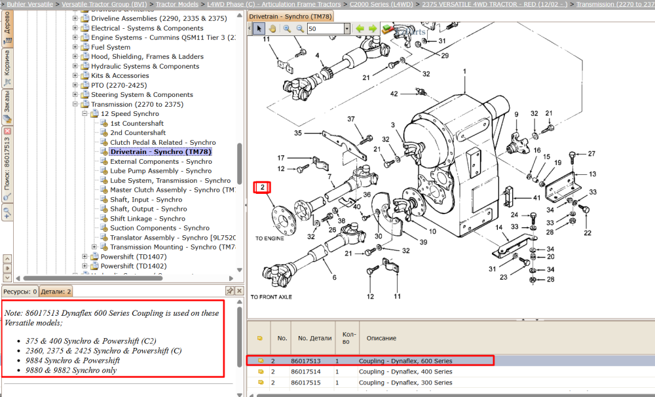Select 2nd Countershaft in the tree
This screenshot has width=655, height=397.
click(x=138, y=132)
